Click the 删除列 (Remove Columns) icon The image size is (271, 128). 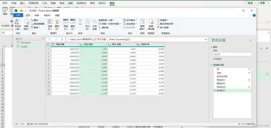coord(57,22)
